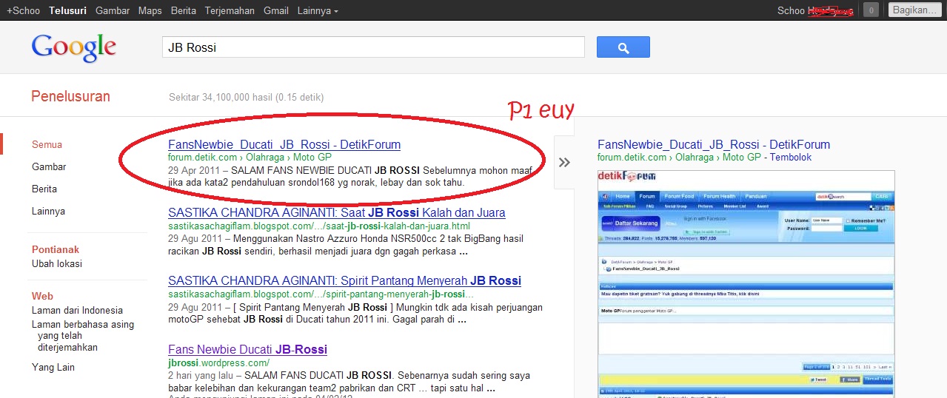Filter results by Gambar in sidebar
The height and width of the screenshot is (398, 947).
coord(49,166)
